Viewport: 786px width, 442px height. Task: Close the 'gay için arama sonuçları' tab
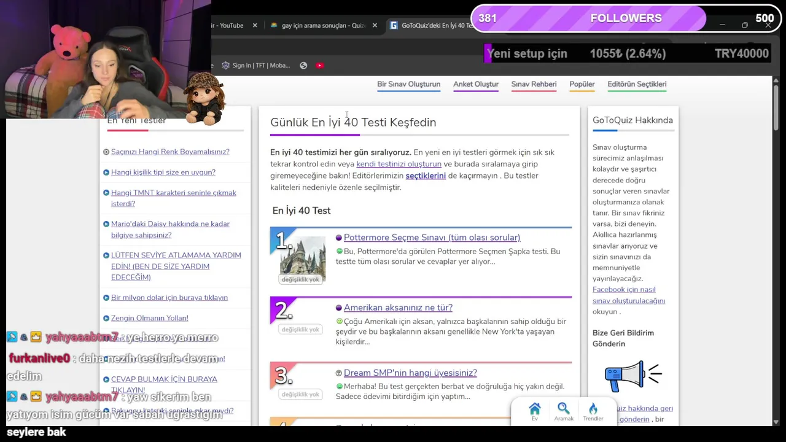[375, 25]
